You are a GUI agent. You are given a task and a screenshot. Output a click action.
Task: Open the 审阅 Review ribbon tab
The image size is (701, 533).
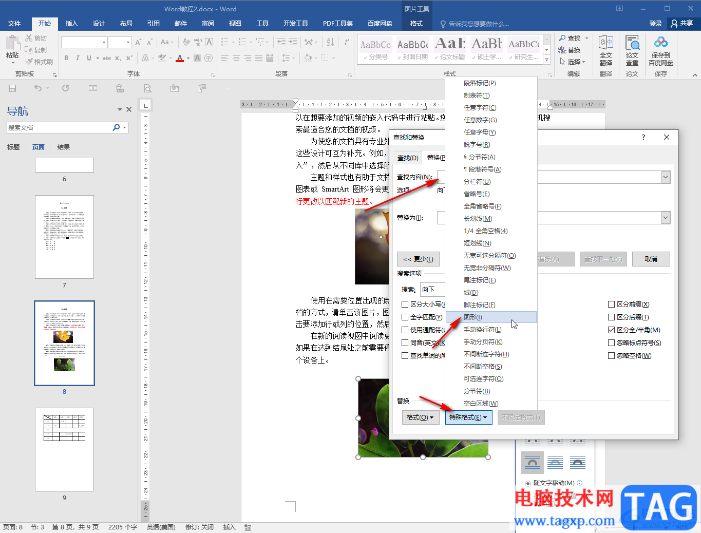208,24
